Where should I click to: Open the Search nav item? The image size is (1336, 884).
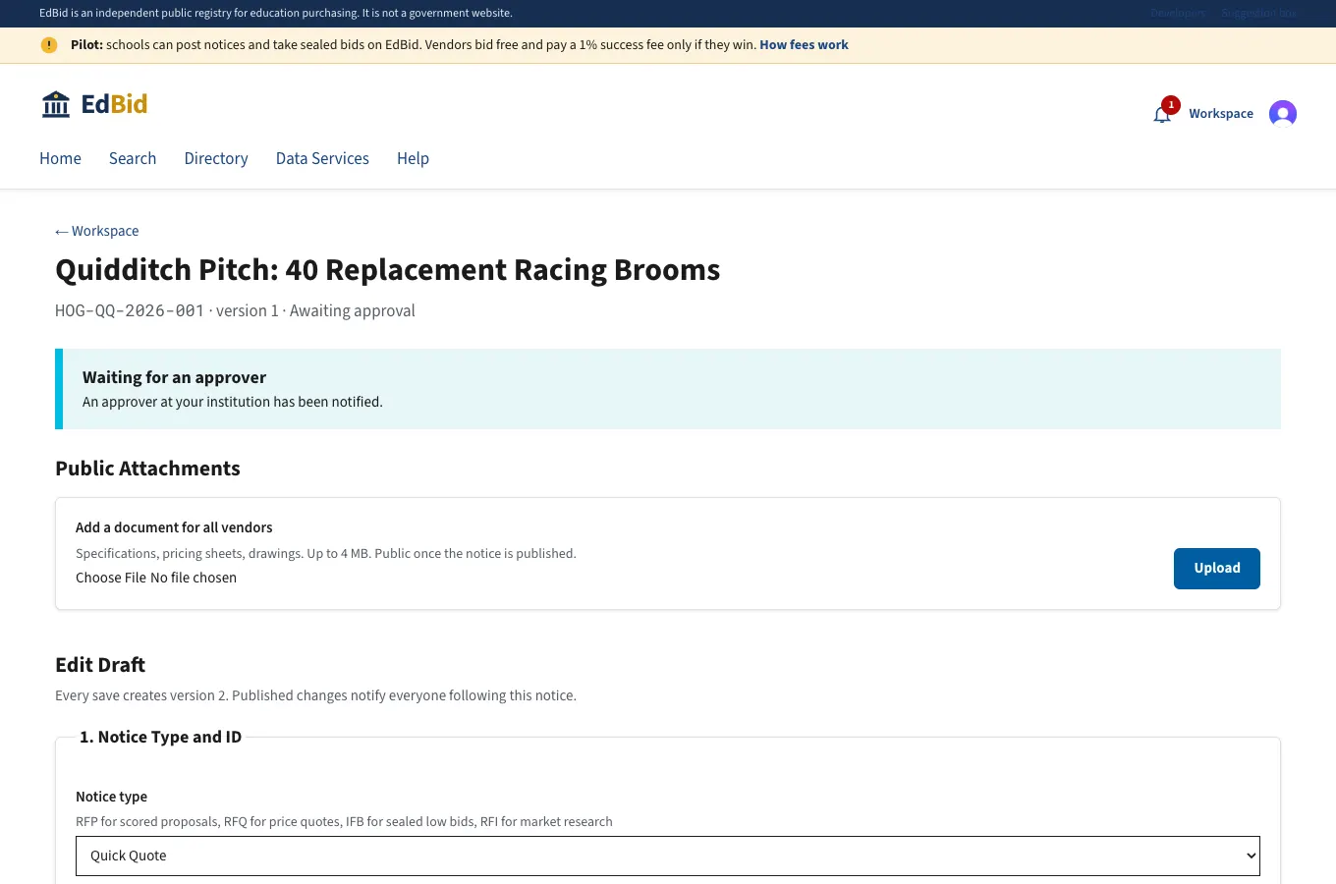pos(133,158)
